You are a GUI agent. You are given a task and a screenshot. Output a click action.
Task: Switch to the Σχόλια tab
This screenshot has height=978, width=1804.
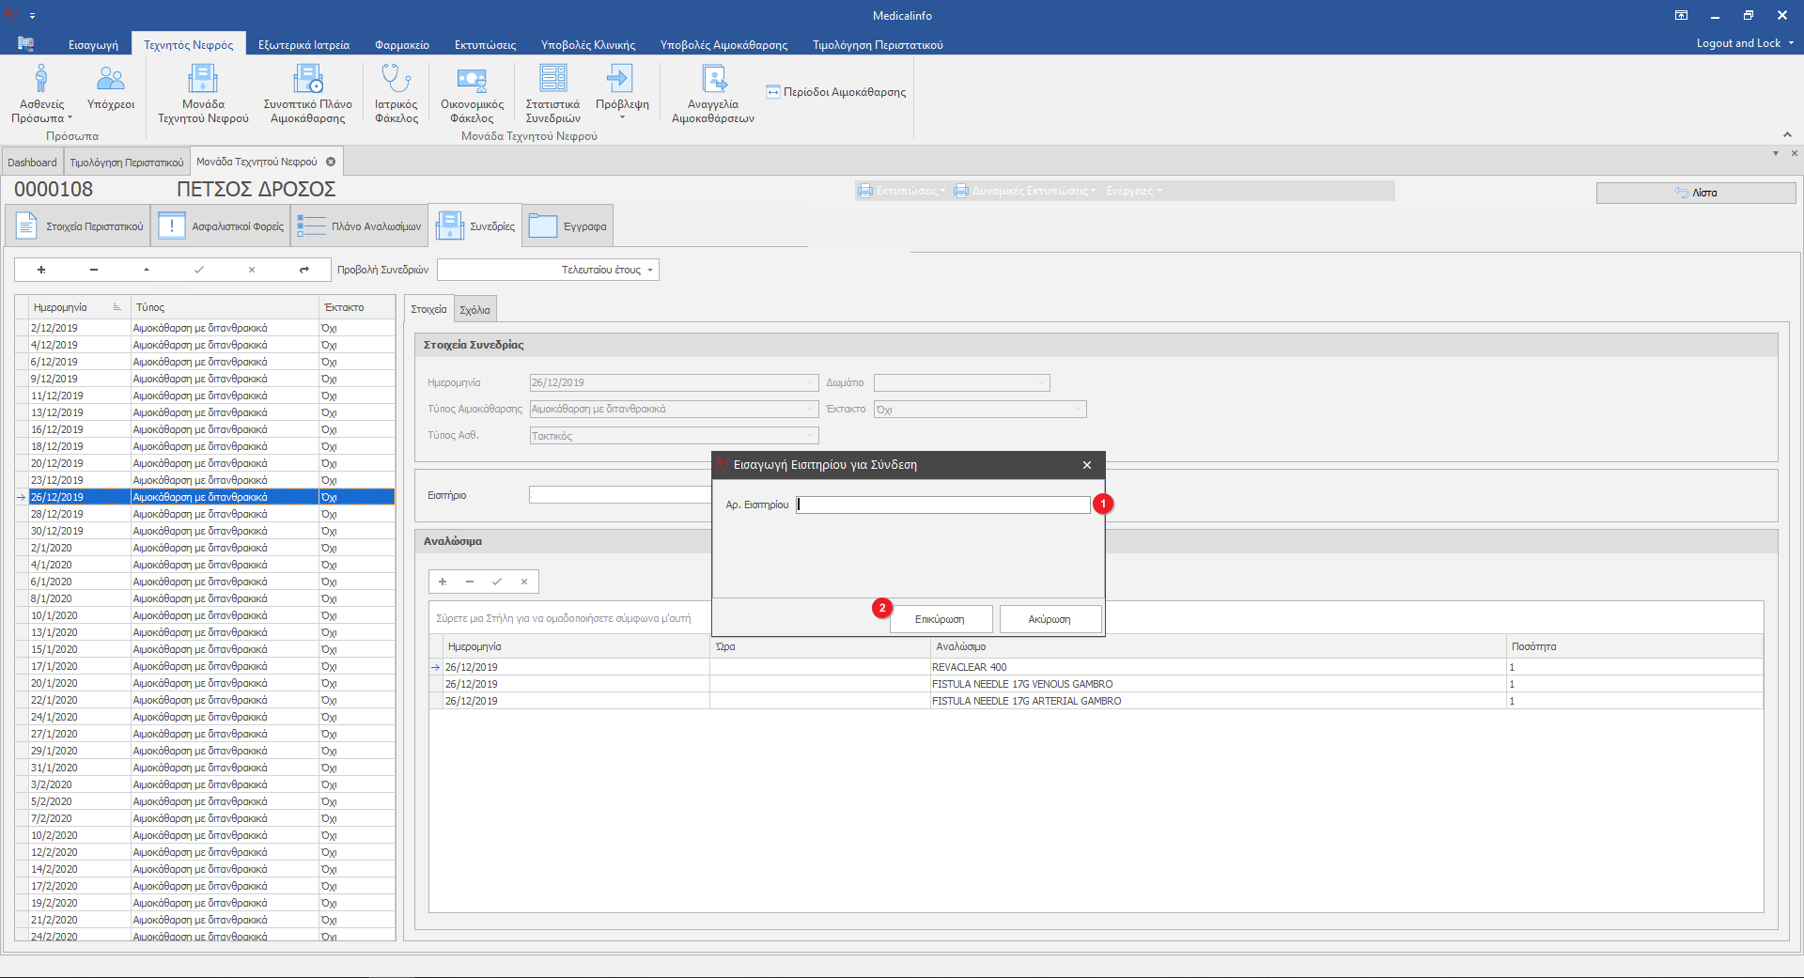coord(474,310)
